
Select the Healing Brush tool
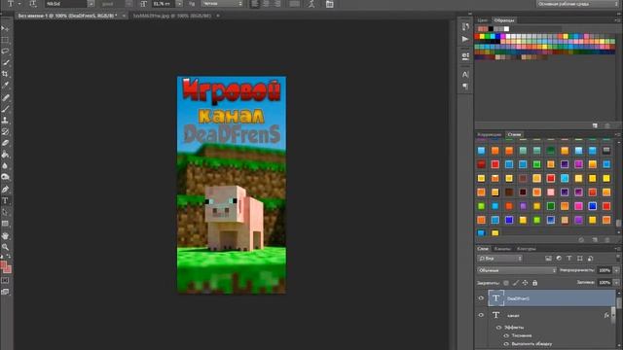pyautogui.click(x=5, y=97)
